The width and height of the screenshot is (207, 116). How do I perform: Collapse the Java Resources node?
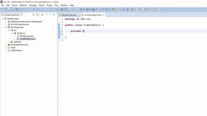[6, 27]
